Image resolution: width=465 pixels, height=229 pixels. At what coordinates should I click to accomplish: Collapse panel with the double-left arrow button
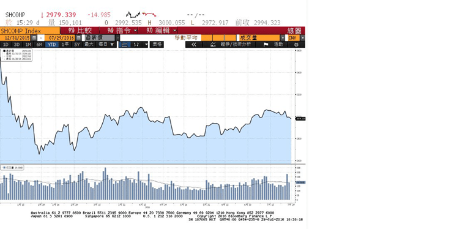click(194, 45)
